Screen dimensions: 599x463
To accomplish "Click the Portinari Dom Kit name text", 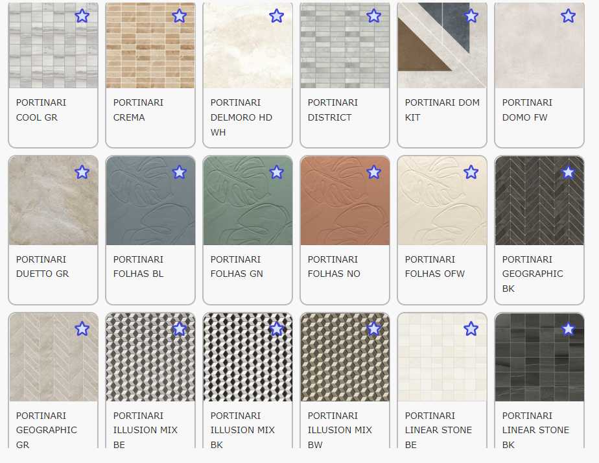I will (442, 110).
